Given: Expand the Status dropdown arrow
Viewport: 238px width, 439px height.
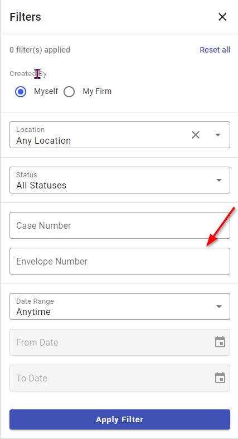Looking at the screenshot, I should point(219,180).
